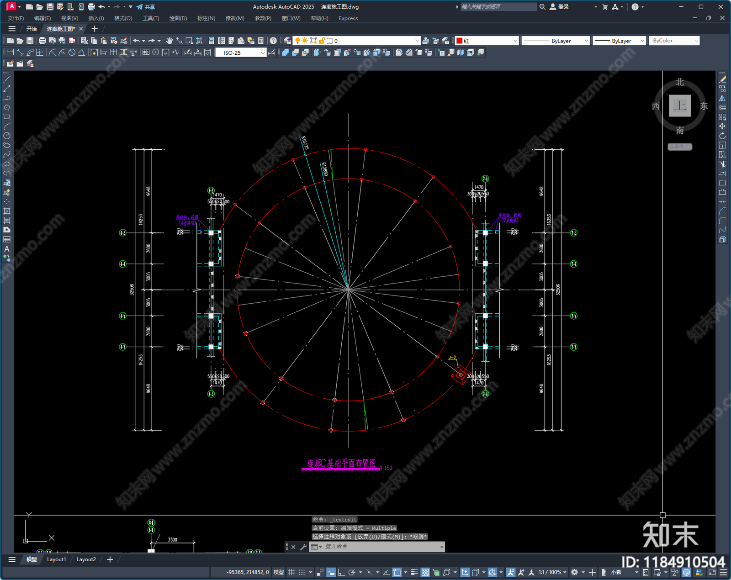Toggle ortho mode in status bar

click(341, 572)
